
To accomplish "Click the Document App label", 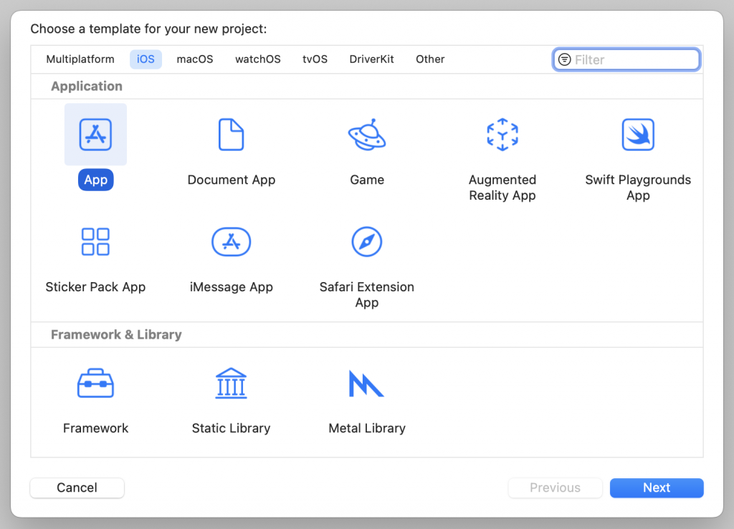I will click(232, 180).
